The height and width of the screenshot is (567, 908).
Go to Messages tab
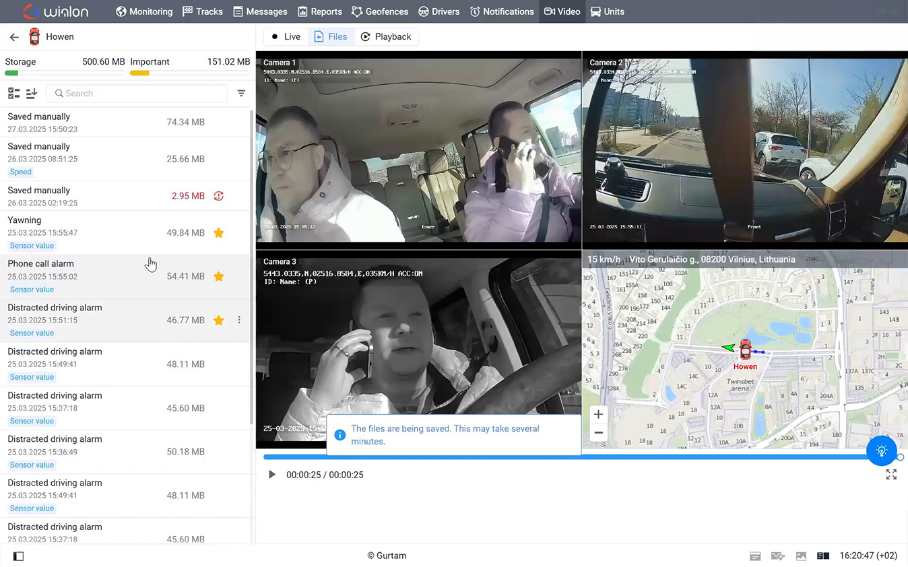pyautogui.click(x=260, y=11)
